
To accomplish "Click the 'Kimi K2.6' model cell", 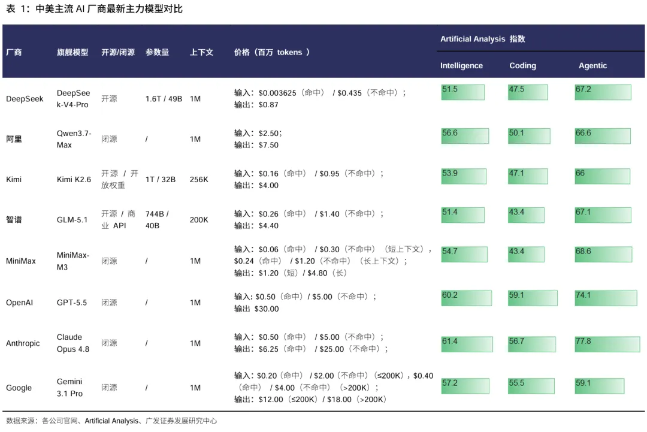I will coord(74,180).
